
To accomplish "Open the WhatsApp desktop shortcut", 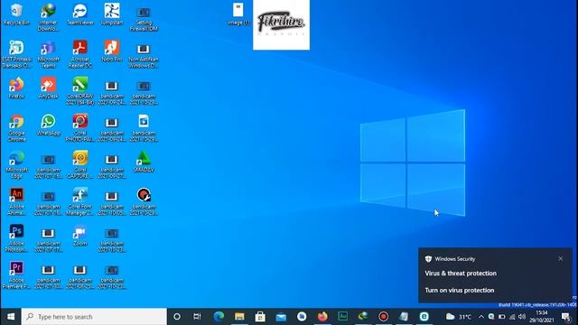I will pos(48,125).
